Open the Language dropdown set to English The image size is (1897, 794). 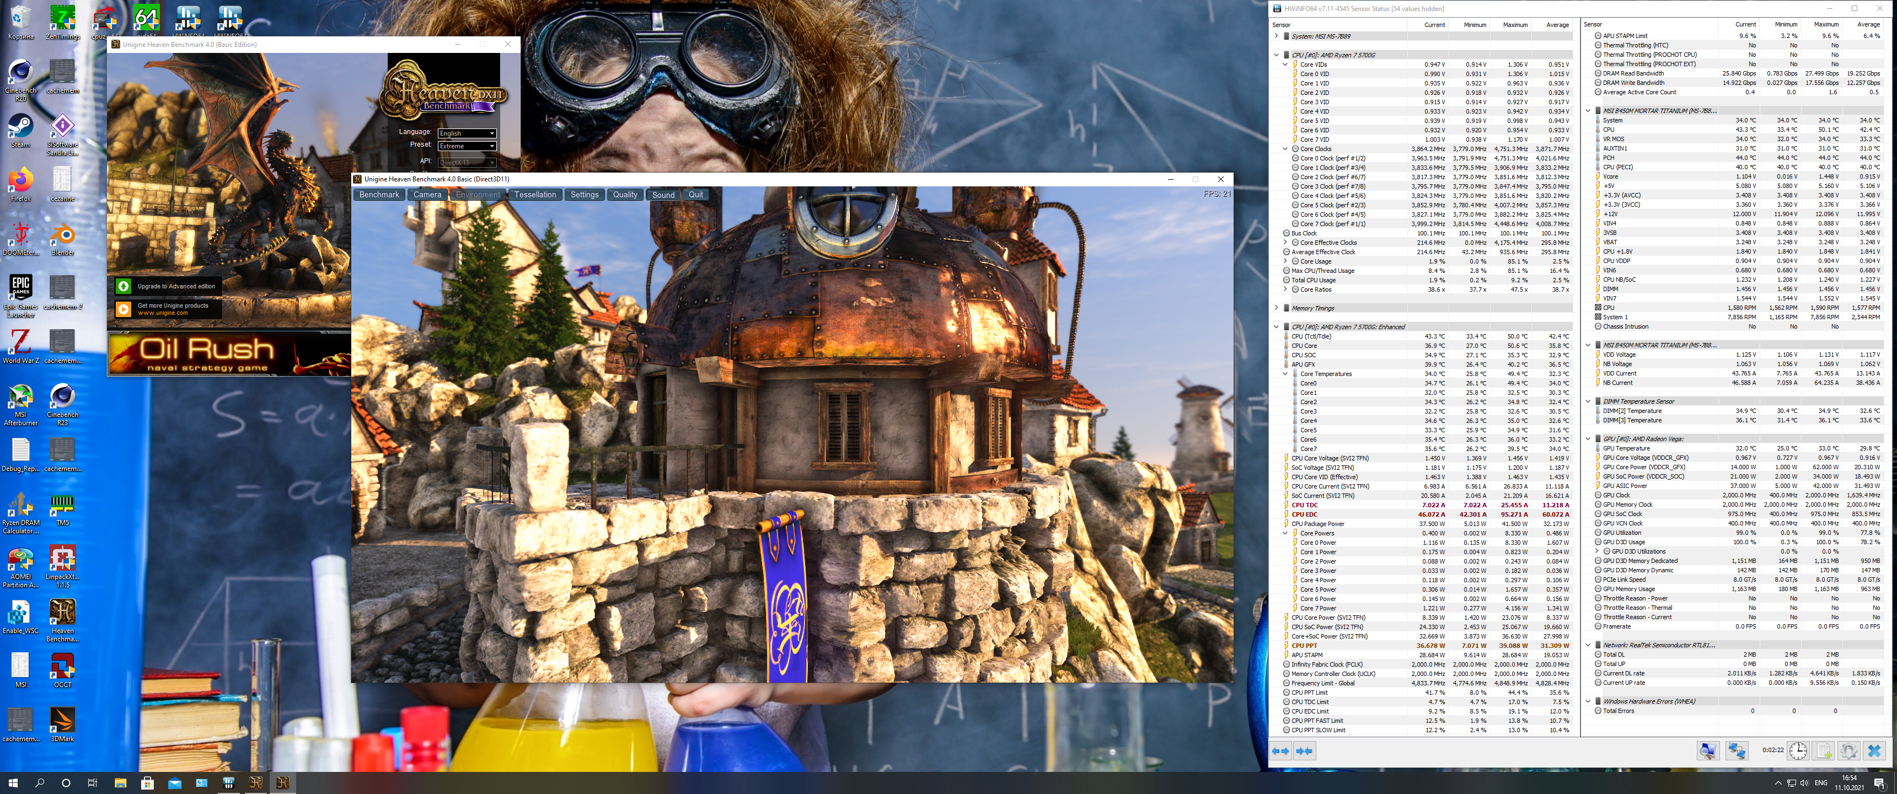point(467,133)
